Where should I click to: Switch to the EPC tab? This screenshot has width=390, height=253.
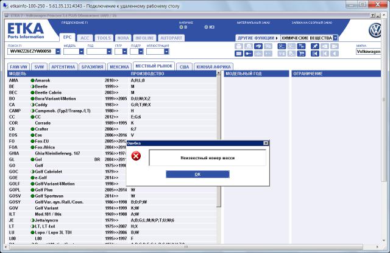pyautogui.click(x=67, y=38)
